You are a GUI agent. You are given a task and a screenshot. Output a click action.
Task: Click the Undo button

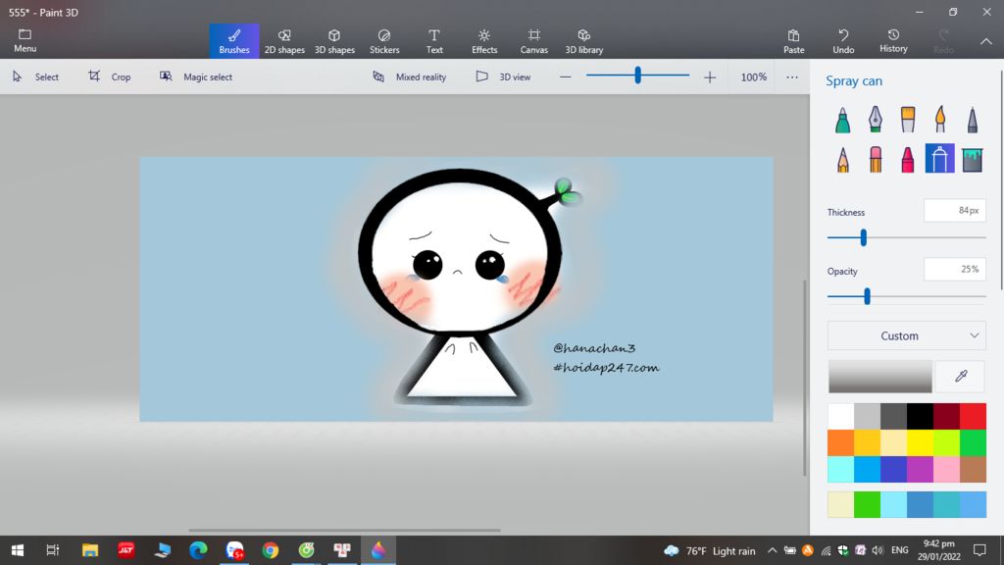843,40
